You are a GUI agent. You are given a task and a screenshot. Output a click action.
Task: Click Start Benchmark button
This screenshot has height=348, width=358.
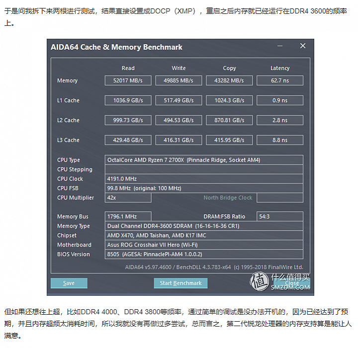(180, 283)
